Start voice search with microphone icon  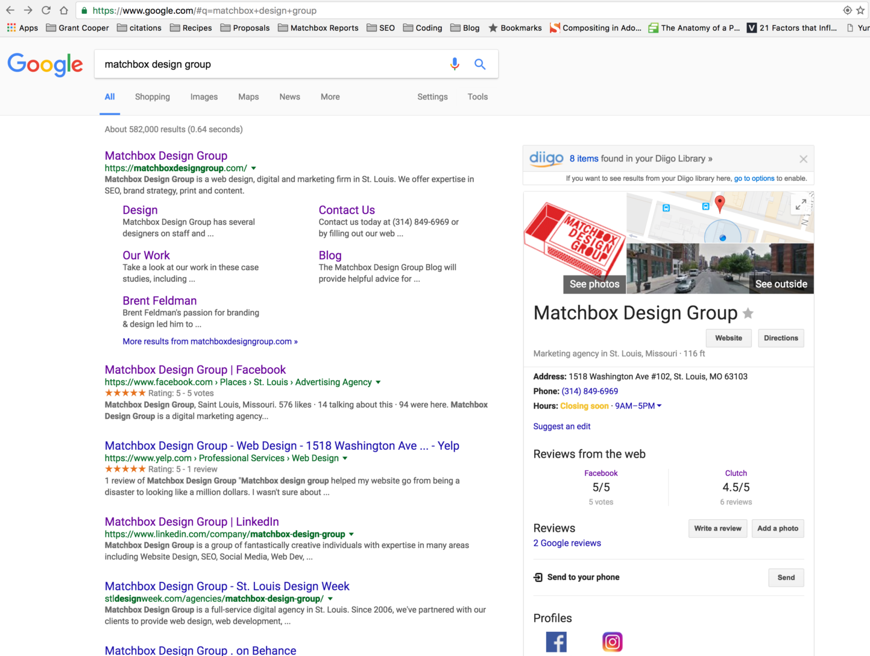click(455, 64)
